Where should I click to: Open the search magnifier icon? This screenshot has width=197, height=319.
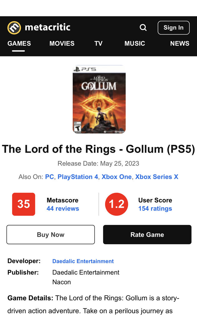[143, 28]
